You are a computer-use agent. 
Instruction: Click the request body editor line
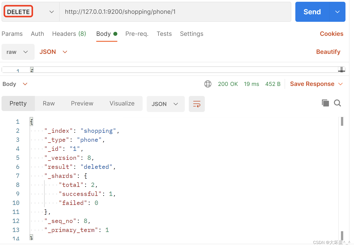coord(173,70)
